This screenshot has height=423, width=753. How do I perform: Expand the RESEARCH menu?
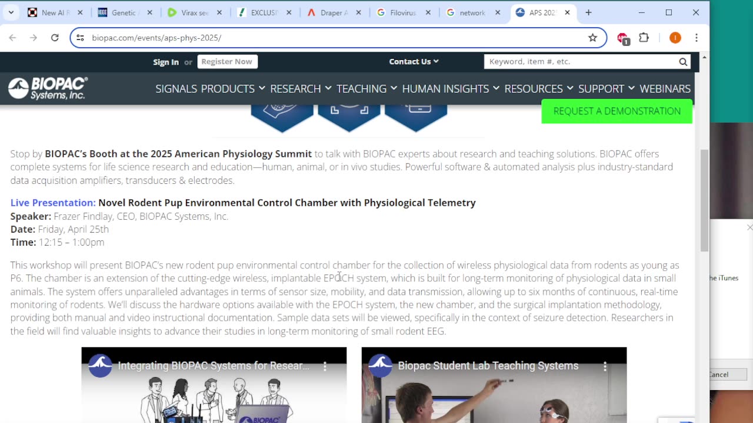click(x=301, y=89)
